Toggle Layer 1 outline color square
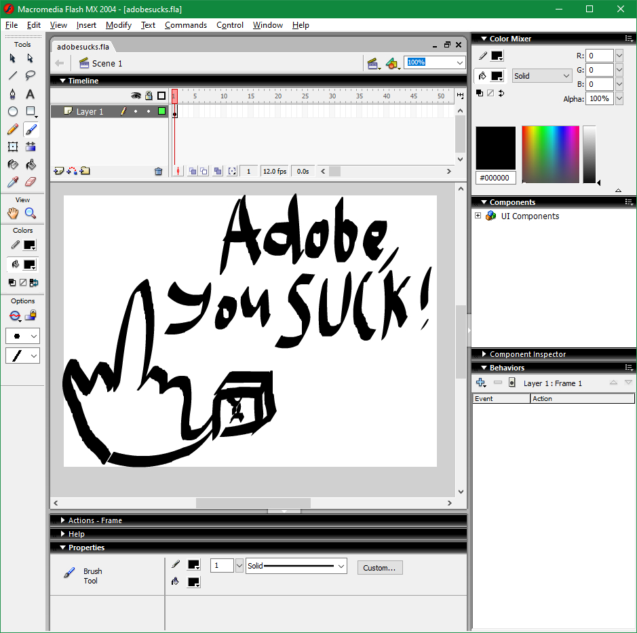 click(x=162, y=111)
